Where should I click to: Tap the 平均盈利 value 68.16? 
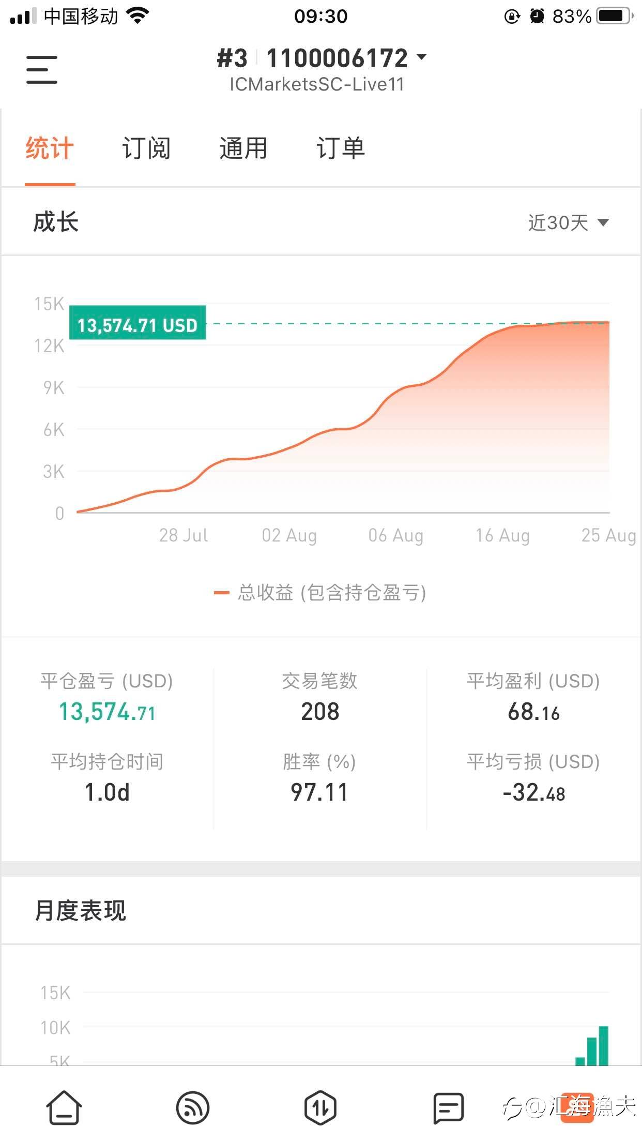(x=533, y=712)
